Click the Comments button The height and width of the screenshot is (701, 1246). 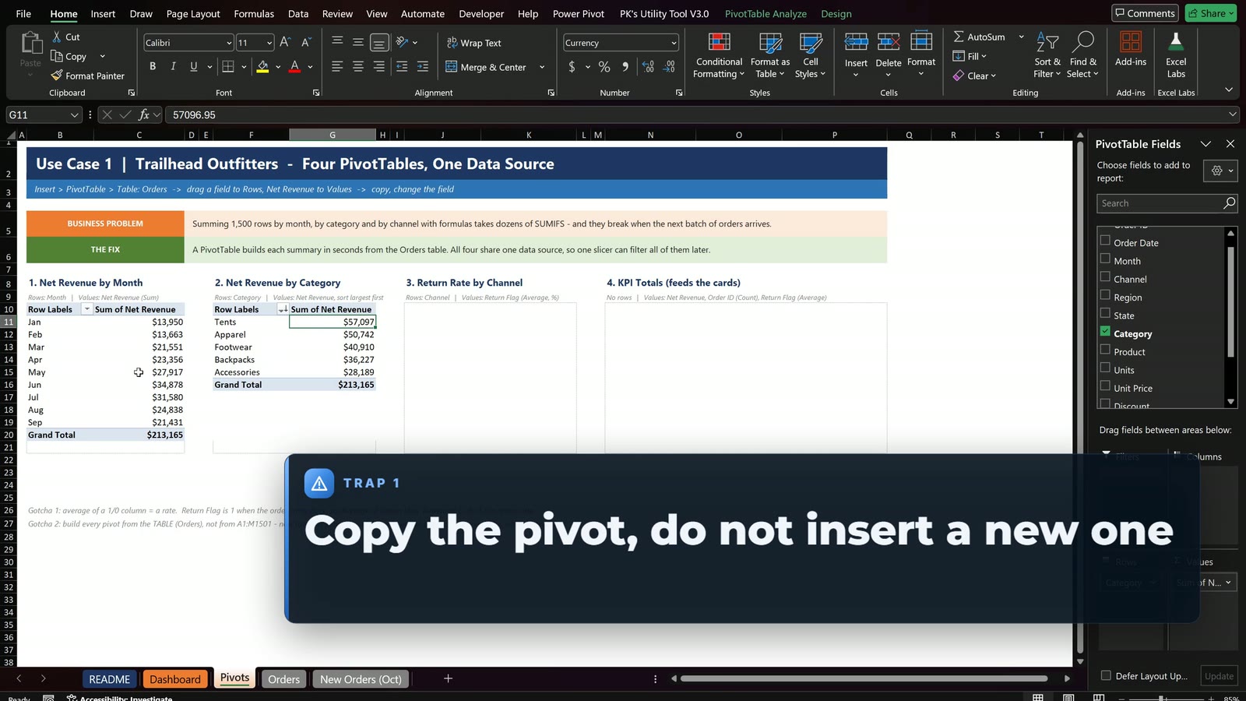1145,13
